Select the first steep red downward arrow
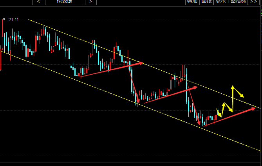This screenshot has width=262, height=166. (133, 84)
